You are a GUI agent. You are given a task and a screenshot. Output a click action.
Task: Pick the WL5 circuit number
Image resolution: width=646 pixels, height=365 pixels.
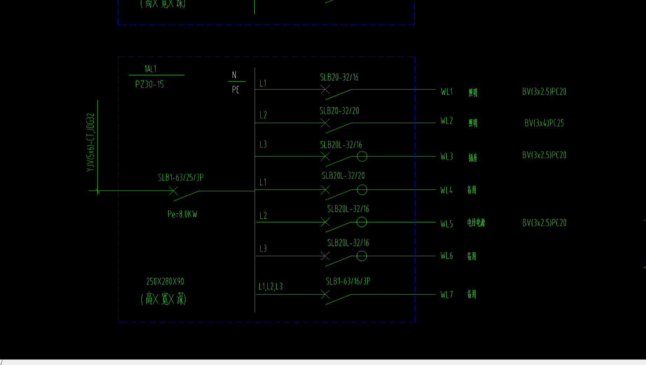point(447,224)
